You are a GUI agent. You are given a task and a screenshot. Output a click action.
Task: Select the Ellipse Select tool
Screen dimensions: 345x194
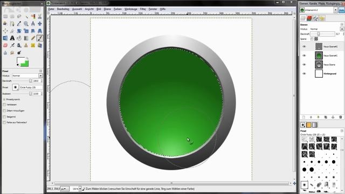click(12, 16)
